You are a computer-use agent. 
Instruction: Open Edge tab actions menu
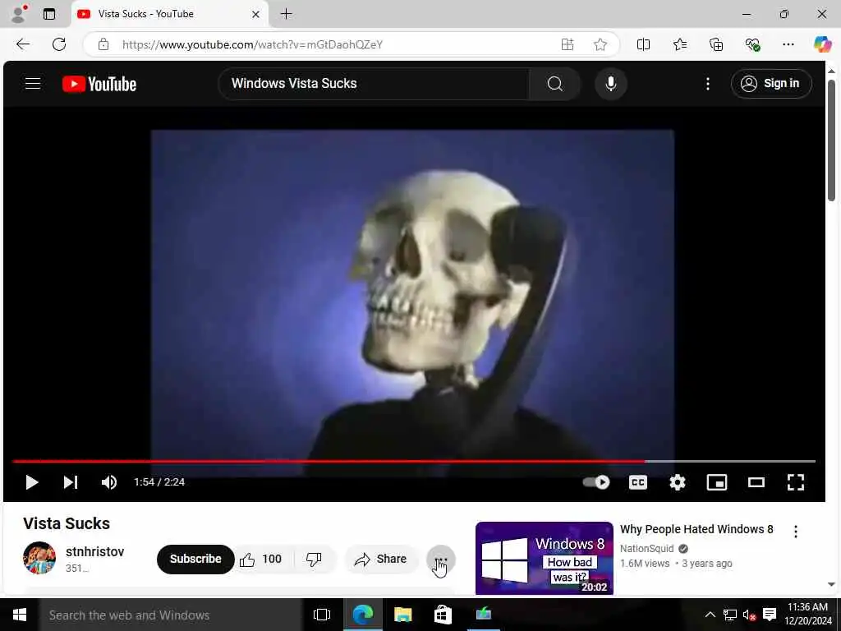[x=49, y=14]
